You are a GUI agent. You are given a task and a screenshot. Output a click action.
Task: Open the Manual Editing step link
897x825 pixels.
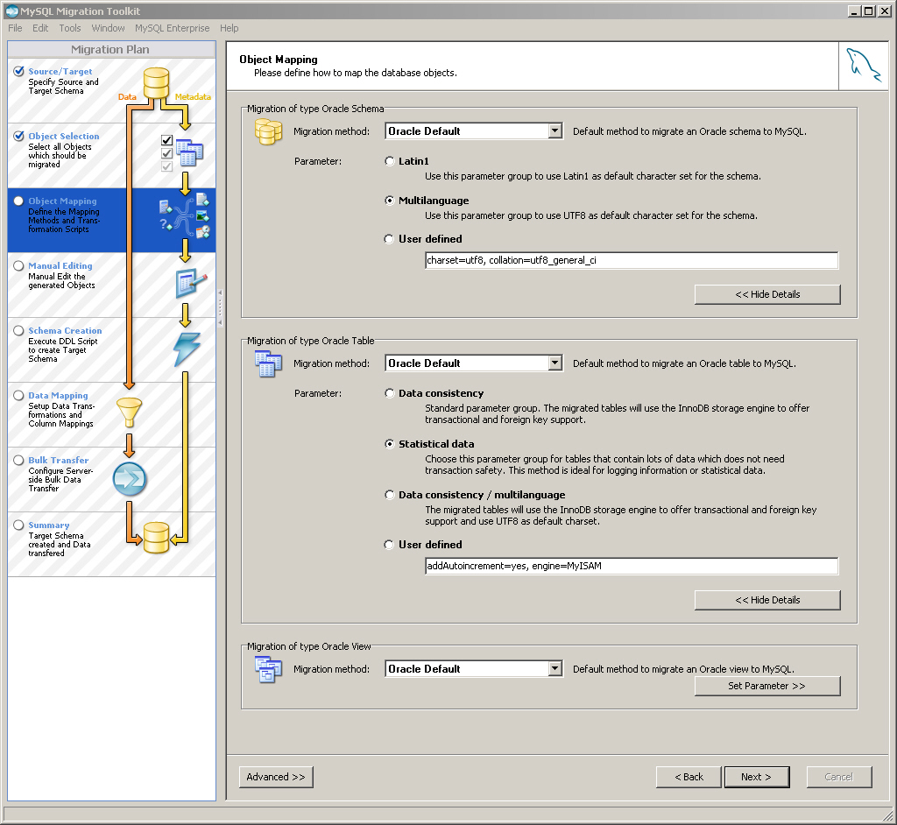click(60, 266)
